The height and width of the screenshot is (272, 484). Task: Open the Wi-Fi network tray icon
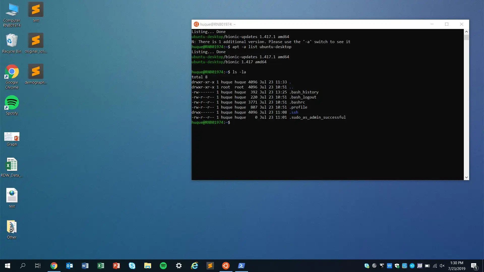pos(435,266)
